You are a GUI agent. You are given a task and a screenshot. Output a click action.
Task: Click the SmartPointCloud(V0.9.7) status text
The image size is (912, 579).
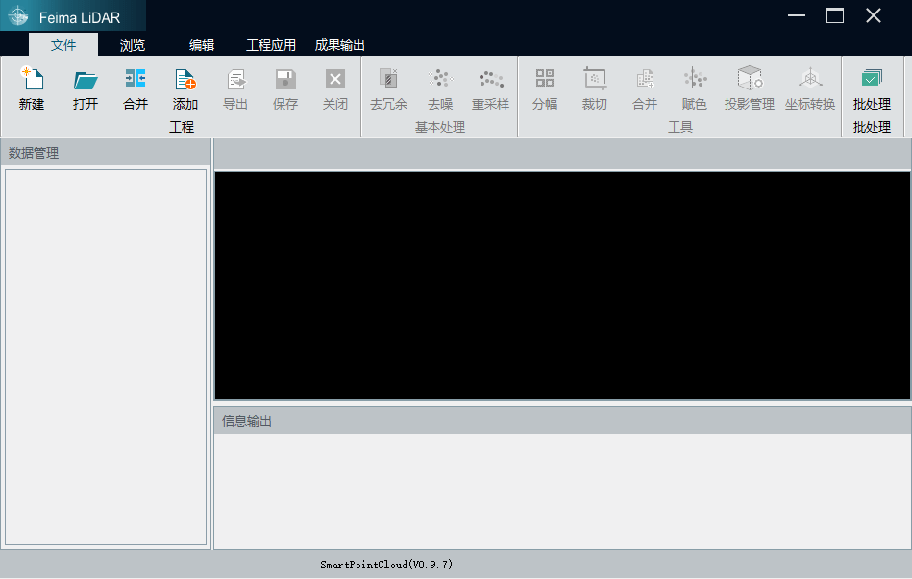point(386,565)
